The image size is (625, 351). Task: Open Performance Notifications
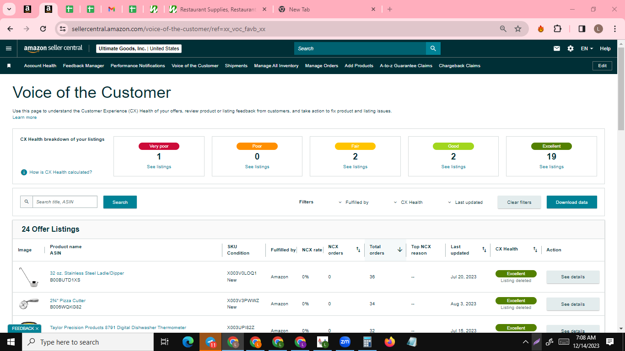[138, 66]
